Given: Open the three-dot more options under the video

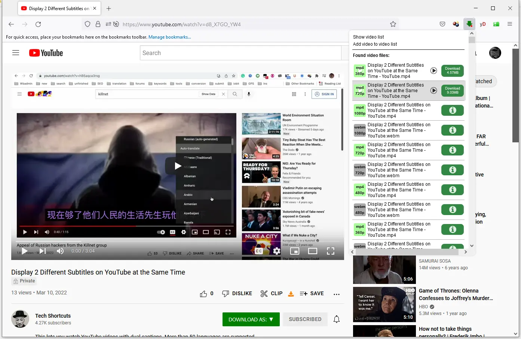Looking at the screenshot, I should pos(336,295).
